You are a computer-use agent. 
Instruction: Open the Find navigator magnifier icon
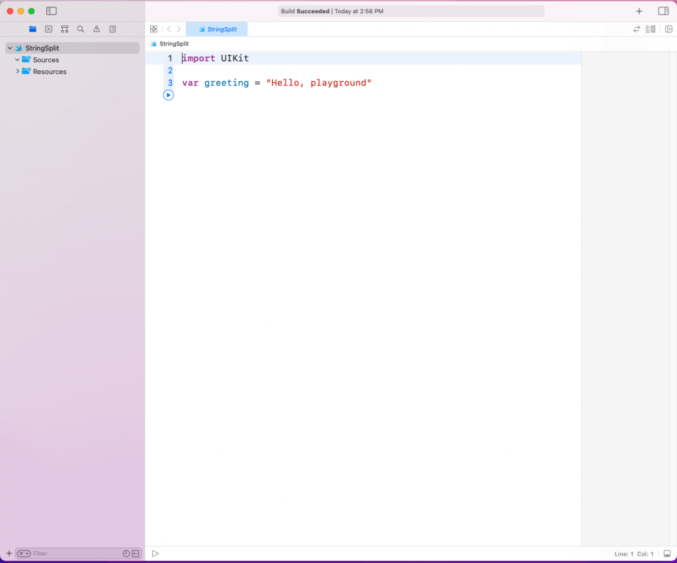(81, 29)
